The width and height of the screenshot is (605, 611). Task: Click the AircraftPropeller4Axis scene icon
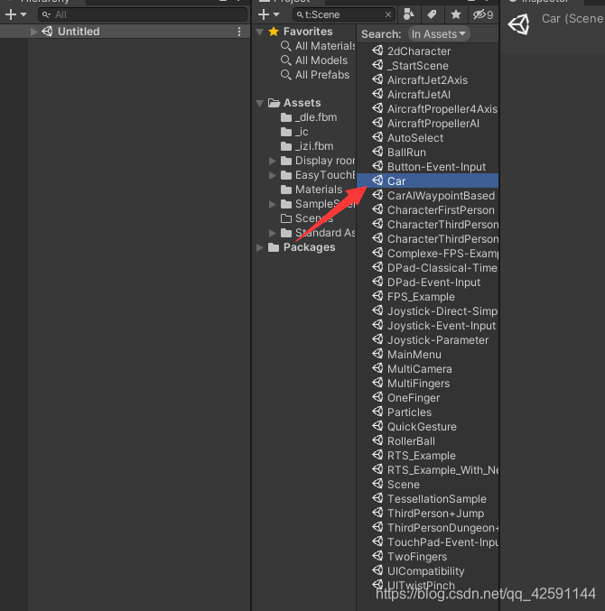click(x=377, y=108)
